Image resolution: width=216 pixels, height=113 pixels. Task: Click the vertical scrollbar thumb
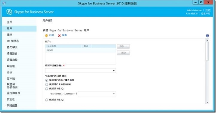pos(207,51)
